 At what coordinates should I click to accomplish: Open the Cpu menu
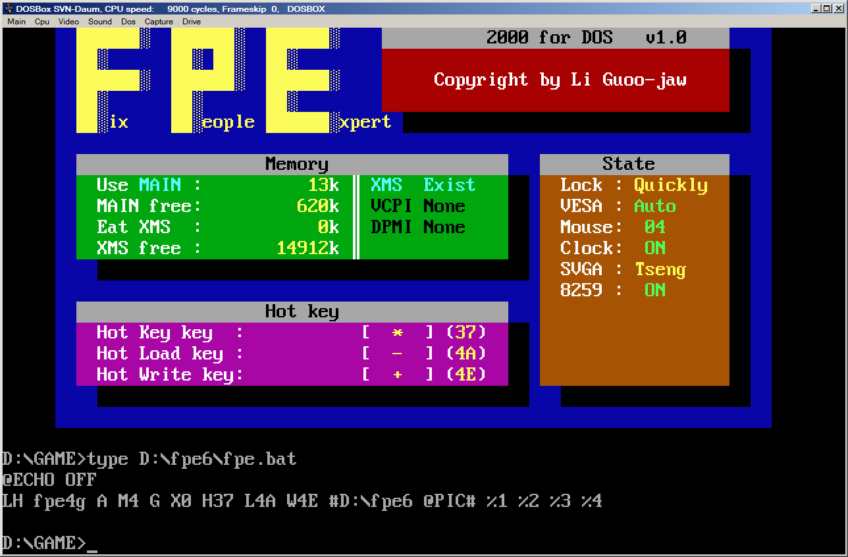(x=42, y=22)
